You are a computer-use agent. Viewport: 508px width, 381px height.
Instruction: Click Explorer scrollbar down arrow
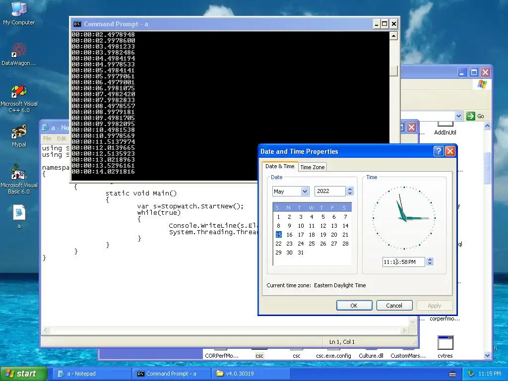tap(487, 355)
